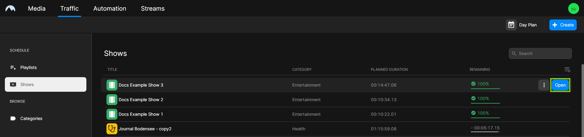Click the Docs Example Show 3 film icon
584x137 pixels.
[x=112, y=85]
